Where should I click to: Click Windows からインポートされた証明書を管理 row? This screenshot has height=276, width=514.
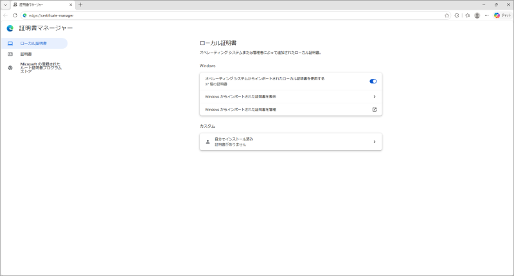pos(291,109)
